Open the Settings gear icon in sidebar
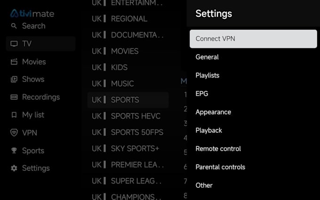Screen dimensions: 320x200 14,168
